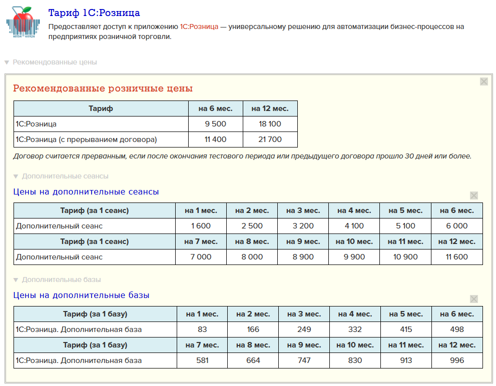Screen dimensions: 496x386
Task: Click the Цены на дополнительные базы heading
Action: tap(81, 295)
